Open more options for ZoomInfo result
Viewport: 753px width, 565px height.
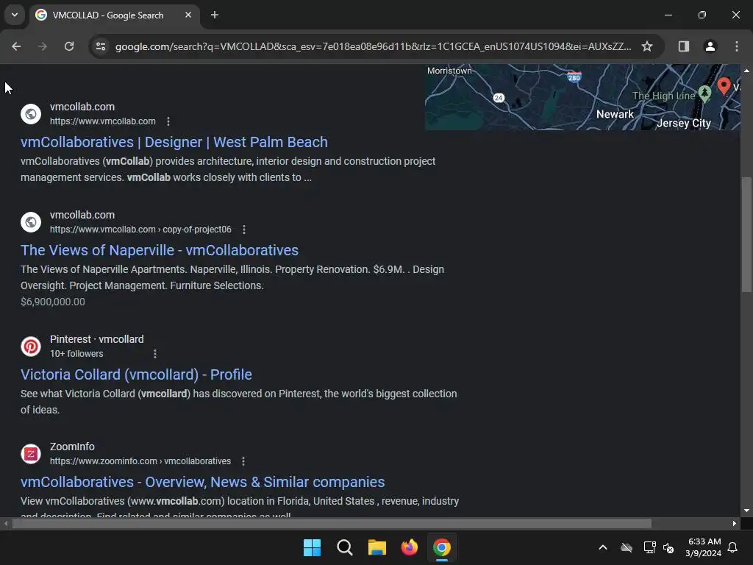(x=243, y=461)
